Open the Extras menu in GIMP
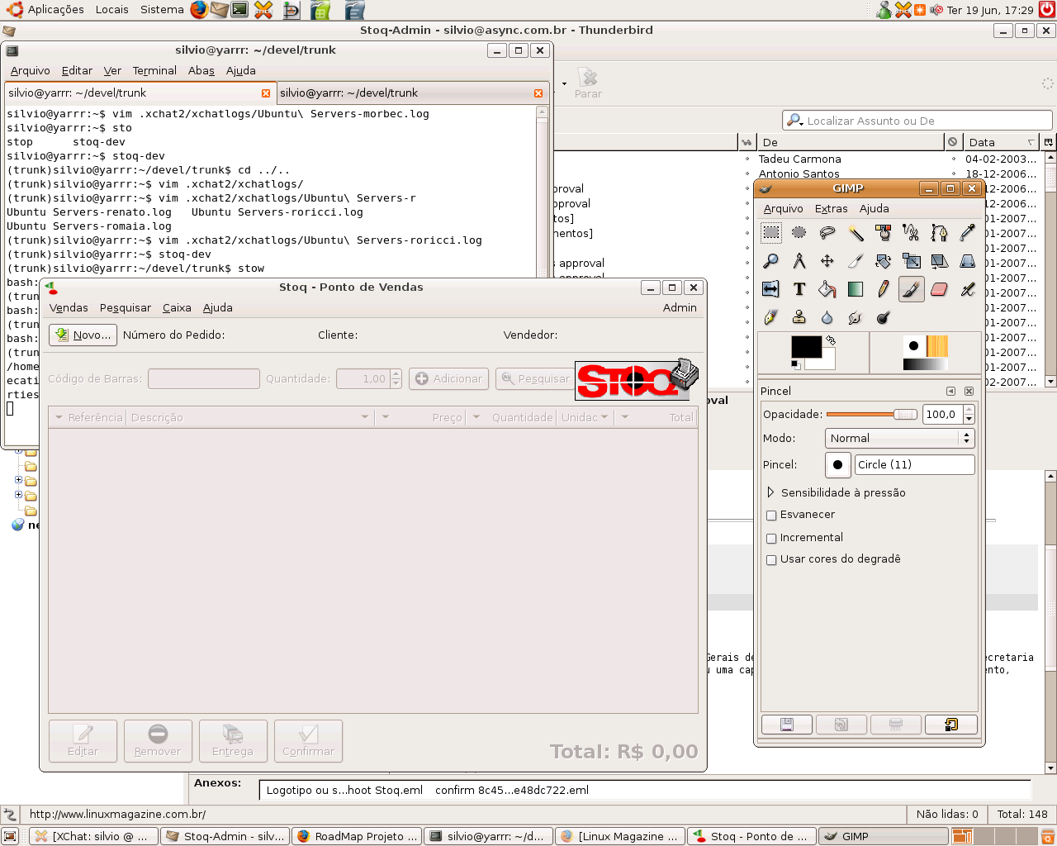Image resolution: width=1057 pixels, height=846 pixels. (831, 209)
